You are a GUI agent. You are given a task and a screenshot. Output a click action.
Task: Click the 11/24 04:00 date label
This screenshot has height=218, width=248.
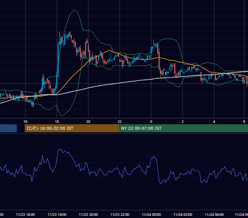[x=214, y=214]
